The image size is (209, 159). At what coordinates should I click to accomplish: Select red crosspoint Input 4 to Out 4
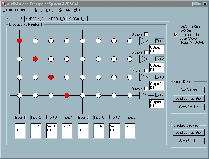pyautogui.click(x=67, y=96)
